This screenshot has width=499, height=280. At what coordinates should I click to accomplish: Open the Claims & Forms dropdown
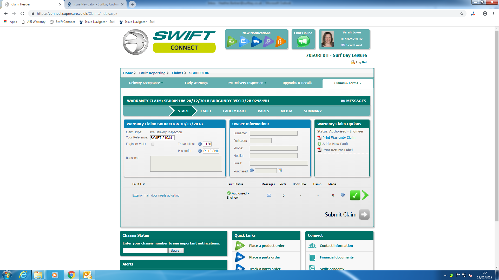point(347,83)
